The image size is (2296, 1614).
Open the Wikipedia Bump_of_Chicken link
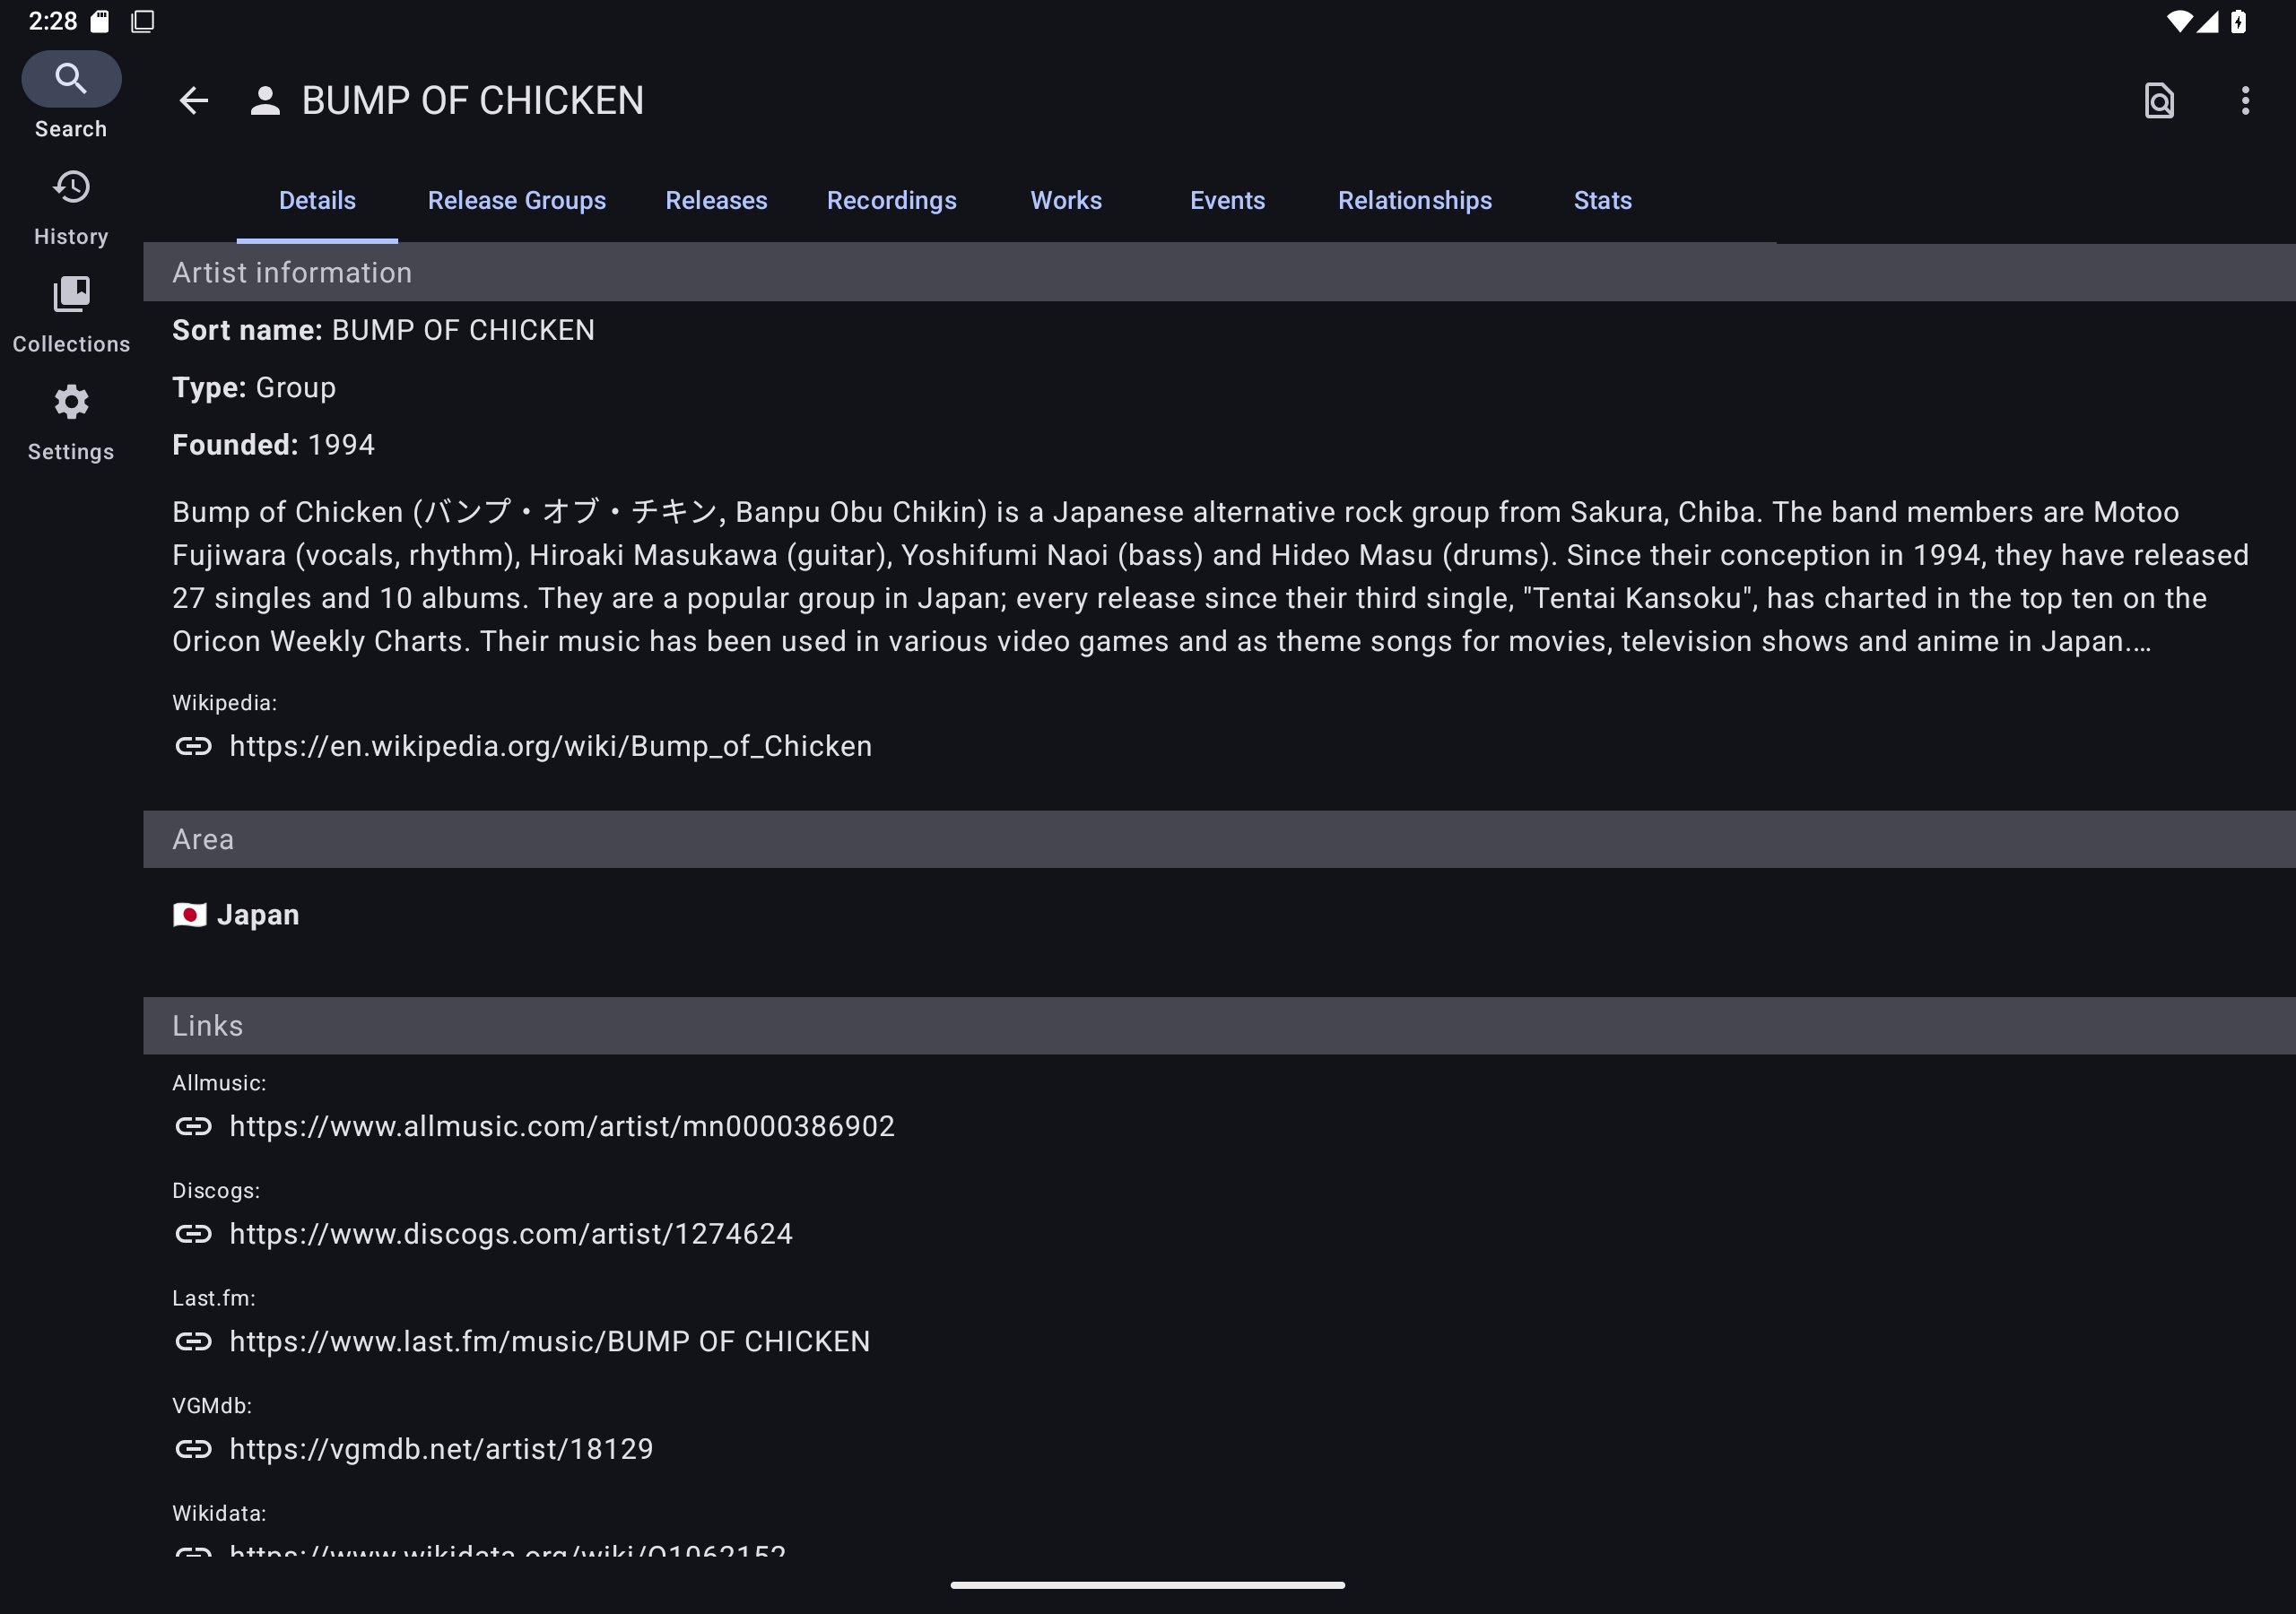(550, 747)
